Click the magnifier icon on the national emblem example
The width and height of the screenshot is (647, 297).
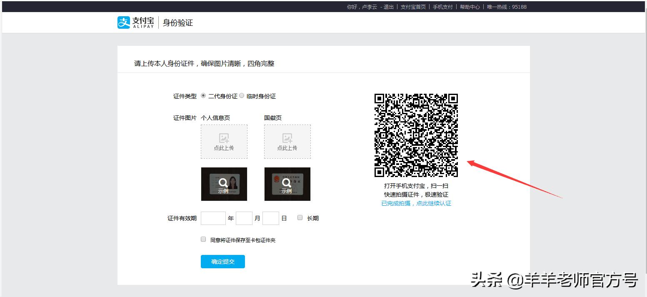[x=286, y=182]
